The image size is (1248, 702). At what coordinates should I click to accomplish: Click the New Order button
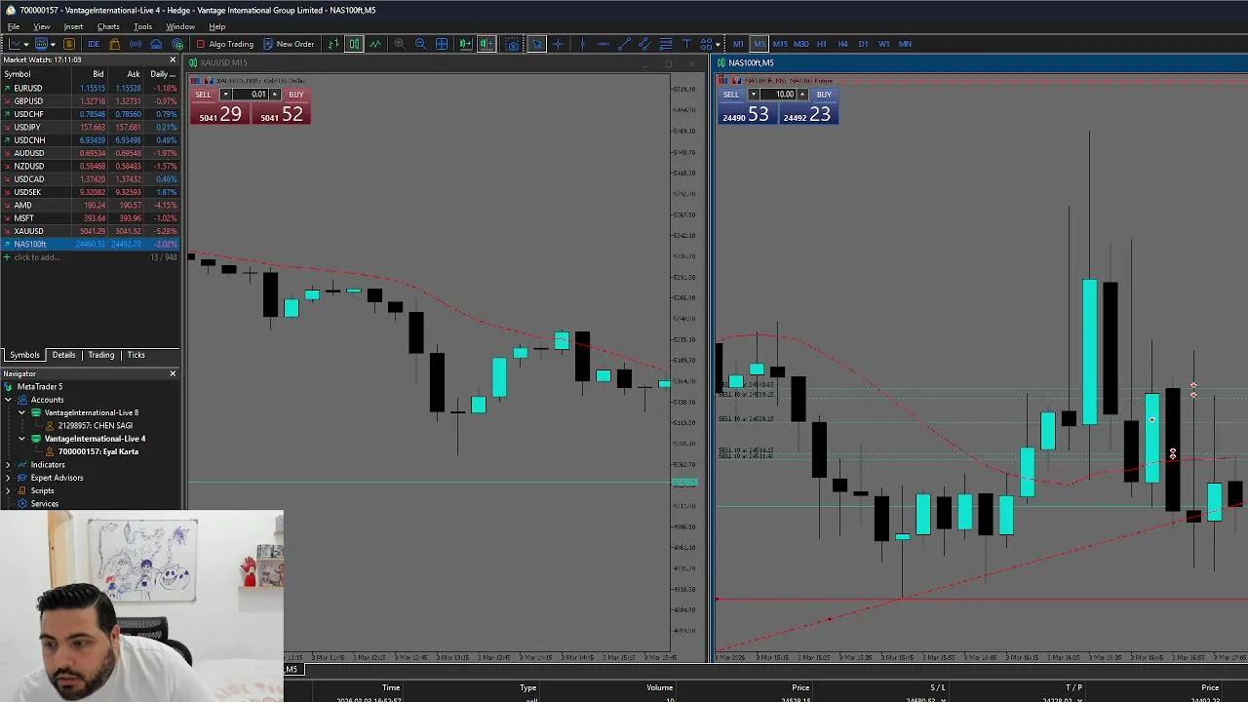(x=289, y=44)
